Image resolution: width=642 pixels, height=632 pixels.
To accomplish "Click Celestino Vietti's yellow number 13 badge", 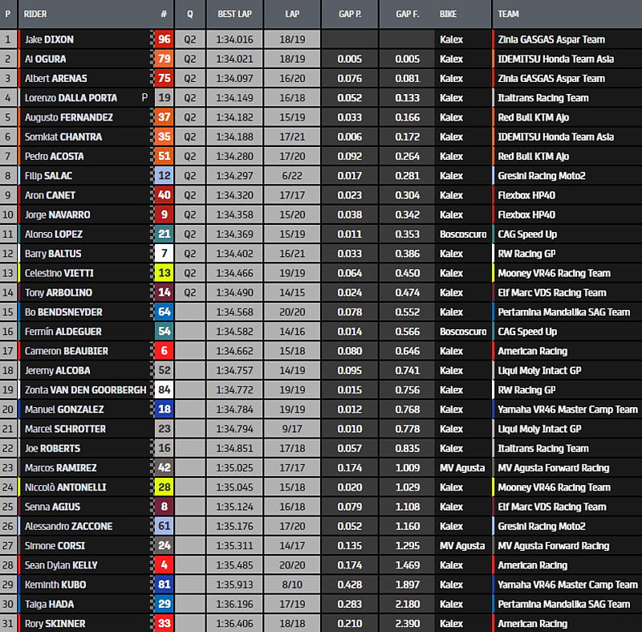I will 164,273.
